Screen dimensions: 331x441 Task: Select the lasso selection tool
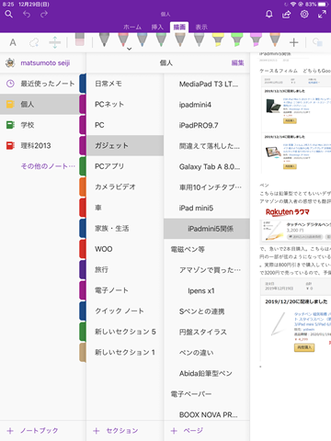[x=34, y=42]
